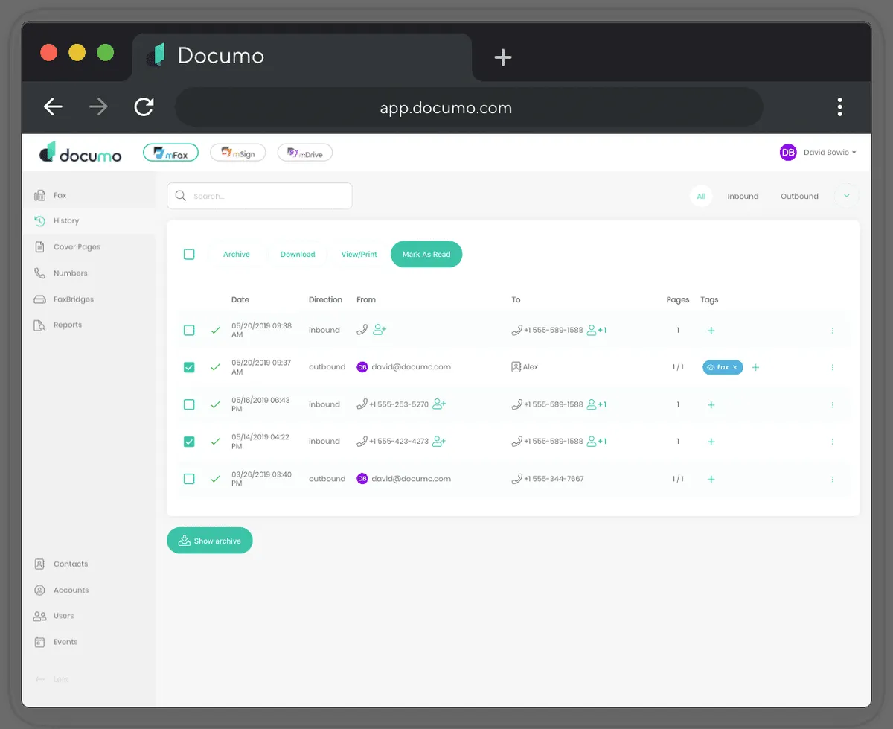This screenshot has width=893, height=729.
Task: Click the Show archive button
Action: pyautogui.click(x=210, y=541)
